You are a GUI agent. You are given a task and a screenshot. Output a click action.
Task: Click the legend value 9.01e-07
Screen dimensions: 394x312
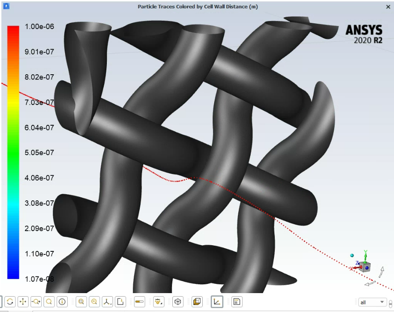tap(39, 52)
